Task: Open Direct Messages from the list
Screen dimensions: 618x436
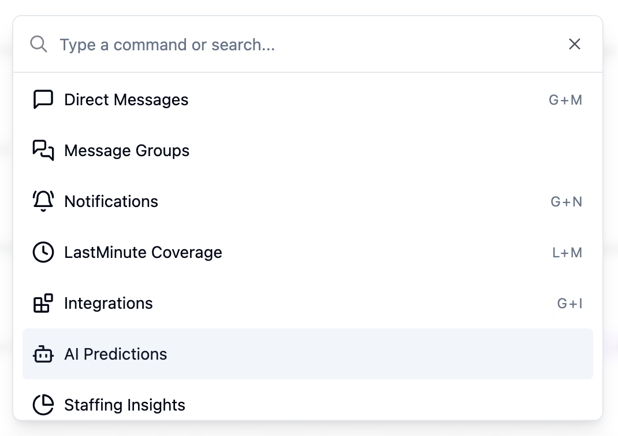Action: pos(308,99)
